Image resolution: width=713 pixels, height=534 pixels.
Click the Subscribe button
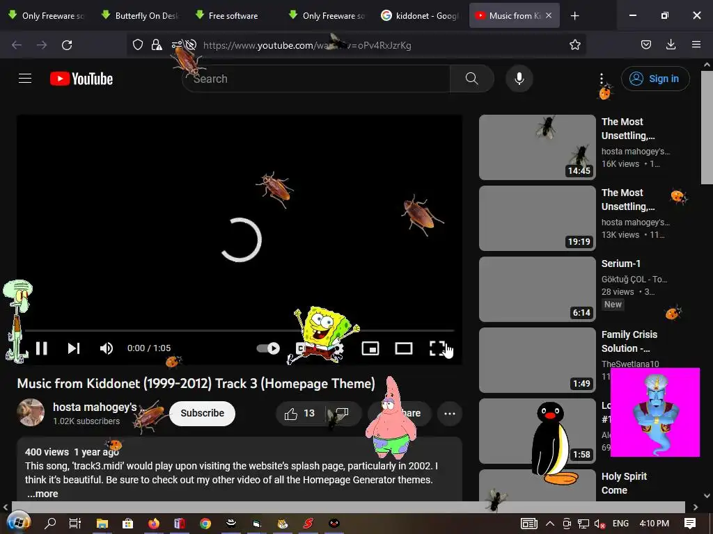(203, 413)
